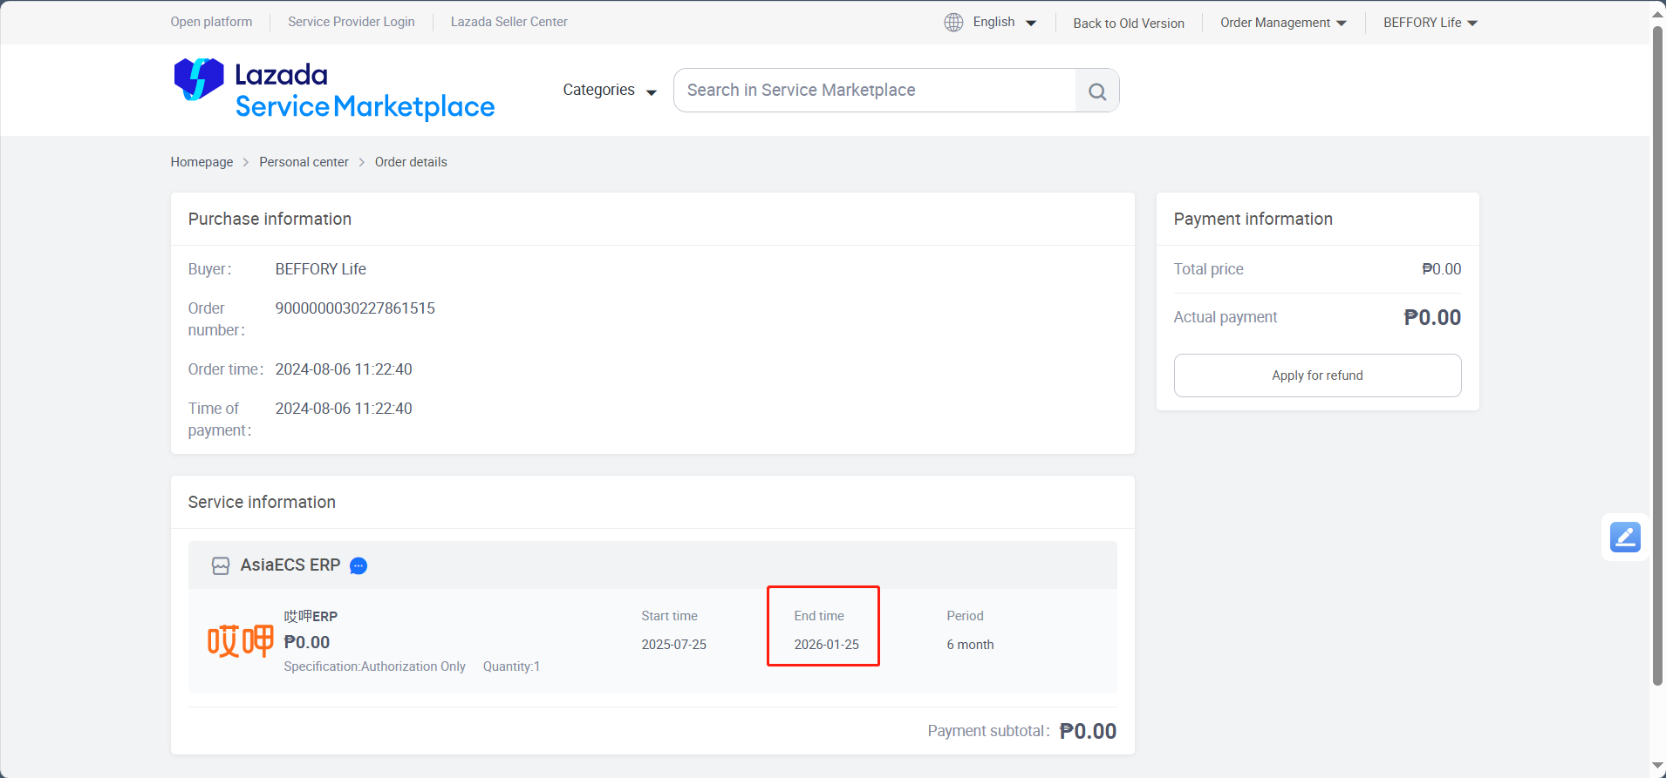The width and height of the screenshot is (1666, 778).
Task: Click the Lazada Service Marketplace logo
Action: 334,89
